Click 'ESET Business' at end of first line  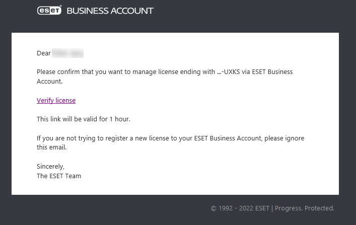272,72
